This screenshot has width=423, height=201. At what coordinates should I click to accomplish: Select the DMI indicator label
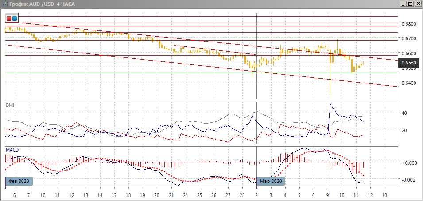(9, 105)
